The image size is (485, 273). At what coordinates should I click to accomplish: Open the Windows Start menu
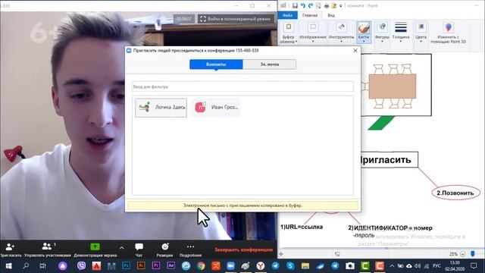point(8,266)
